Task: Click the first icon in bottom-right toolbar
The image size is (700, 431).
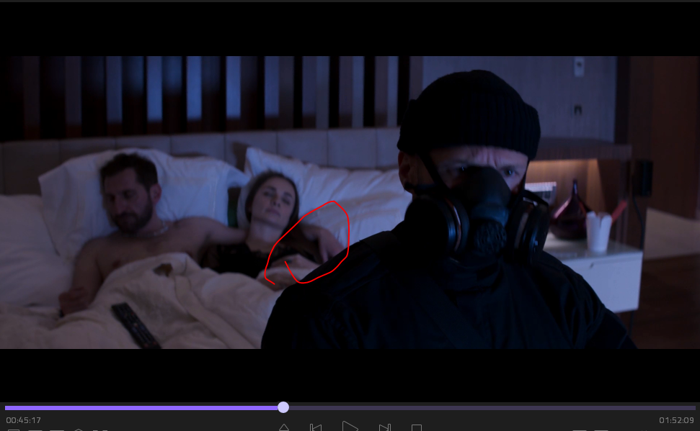Action: click(x=578, y=430)
